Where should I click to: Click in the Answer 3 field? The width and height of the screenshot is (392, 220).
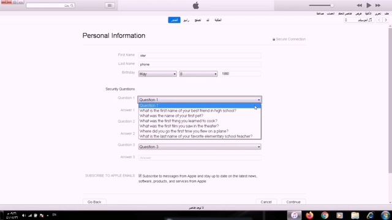pyautogui.click(x=200, y=158)
